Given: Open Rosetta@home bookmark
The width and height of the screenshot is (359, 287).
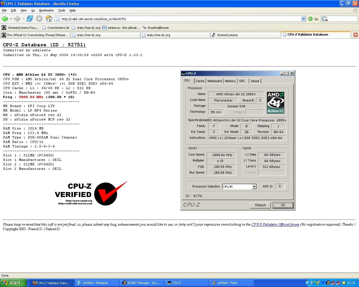Looking at the screenshot, I should click(x=156, y=28).
